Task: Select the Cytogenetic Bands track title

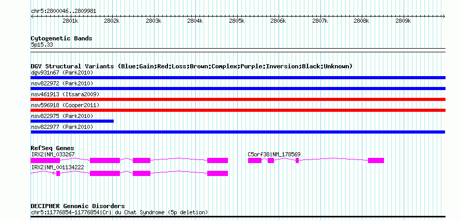Action: click(x=62, y=38)
